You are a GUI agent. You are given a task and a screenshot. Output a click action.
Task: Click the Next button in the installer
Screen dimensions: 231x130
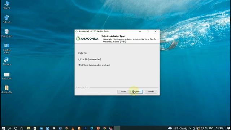coord(136,92)
